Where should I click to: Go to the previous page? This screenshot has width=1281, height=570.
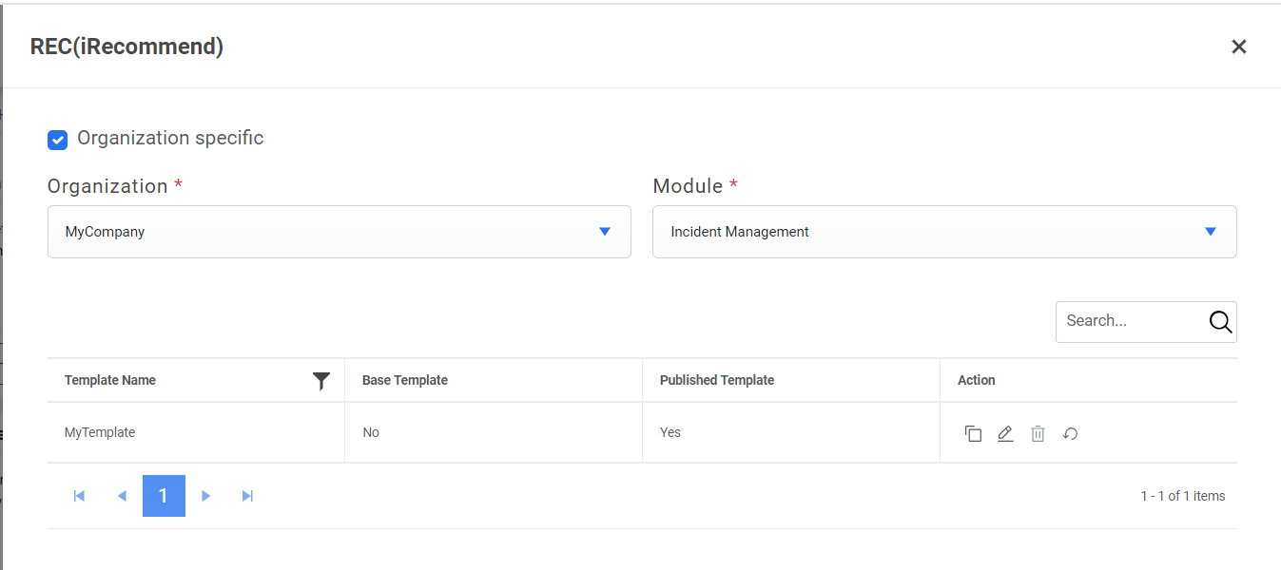tap(122, 496)
